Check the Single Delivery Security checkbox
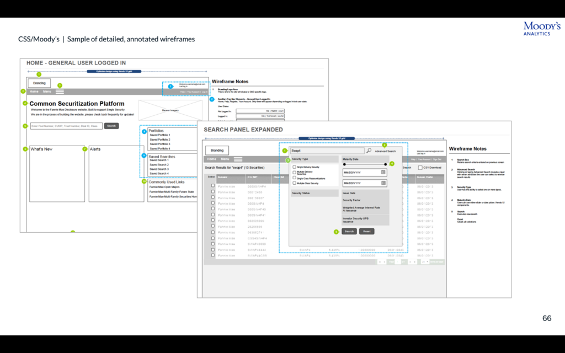The image size is (565, 353). click(x=295, y=167)
